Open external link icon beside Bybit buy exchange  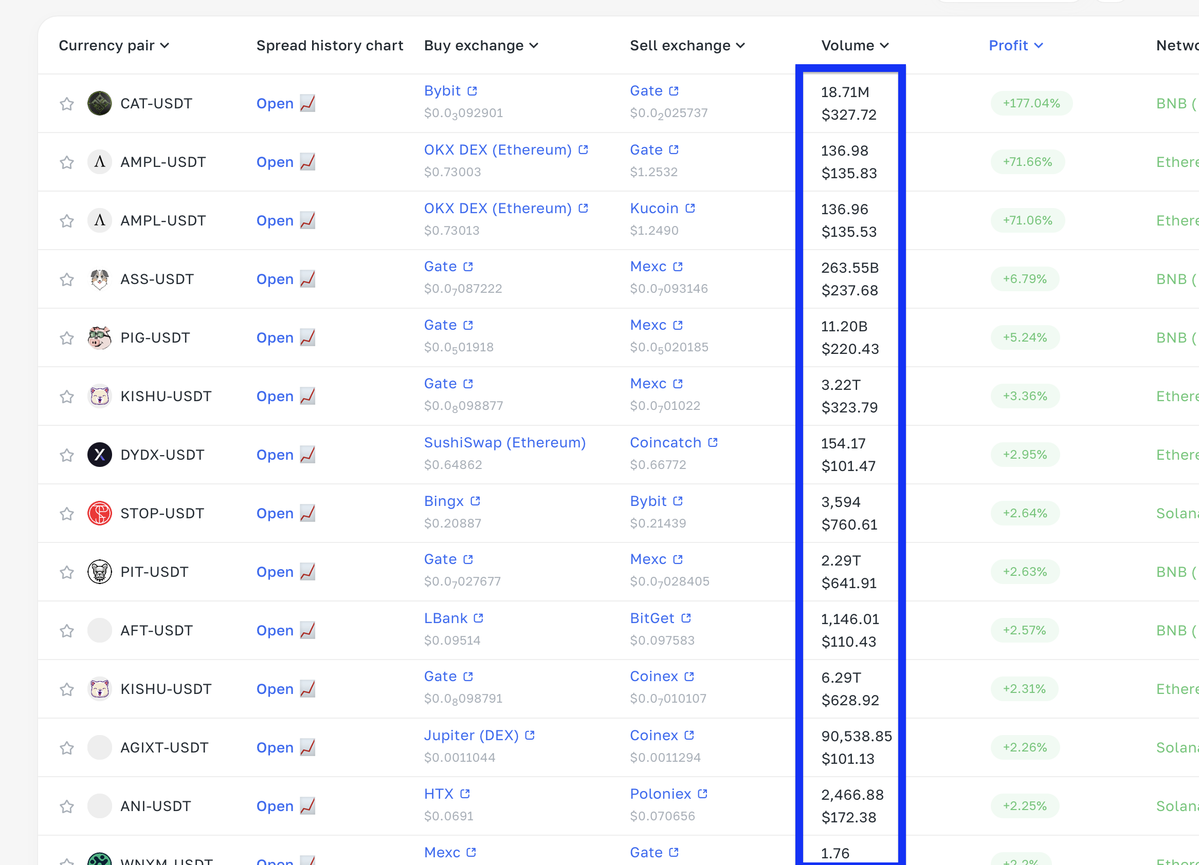click(x=472, y=91)
